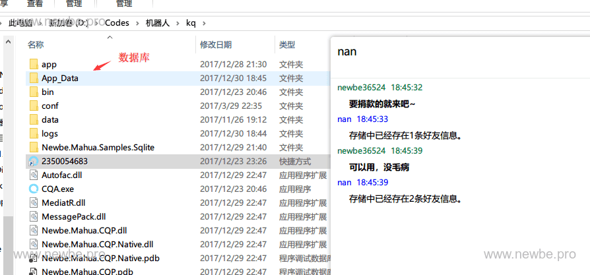Screen dimensions: 590x275
Task: Navigate to 机器人 in the address bar
Action: click(x=158, y=23)
